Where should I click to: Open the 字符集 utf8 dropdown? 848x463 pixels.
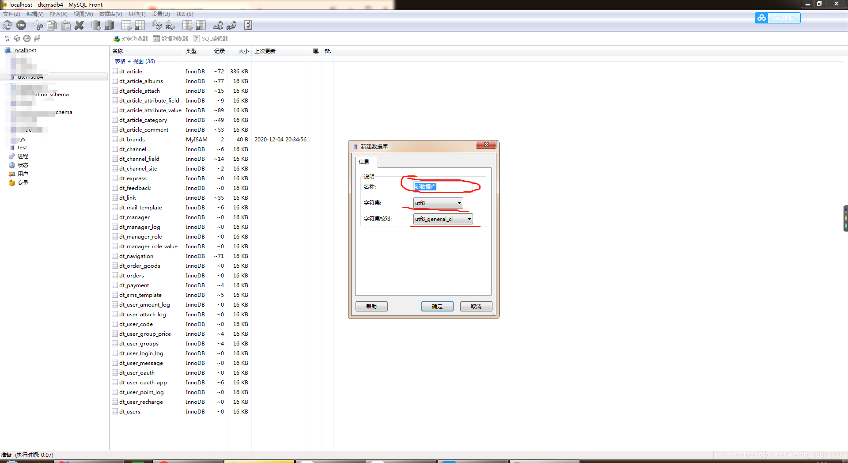click(x=438, y=203)
